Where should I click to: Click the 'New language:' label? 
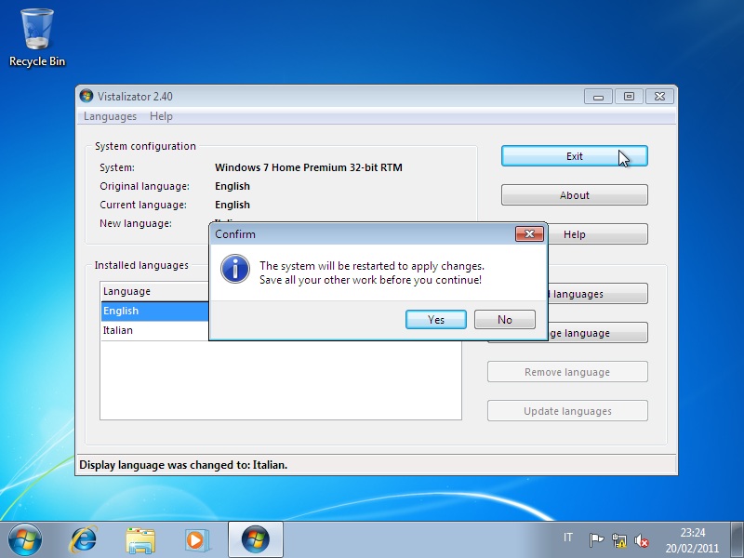click(x=135, y=223)
